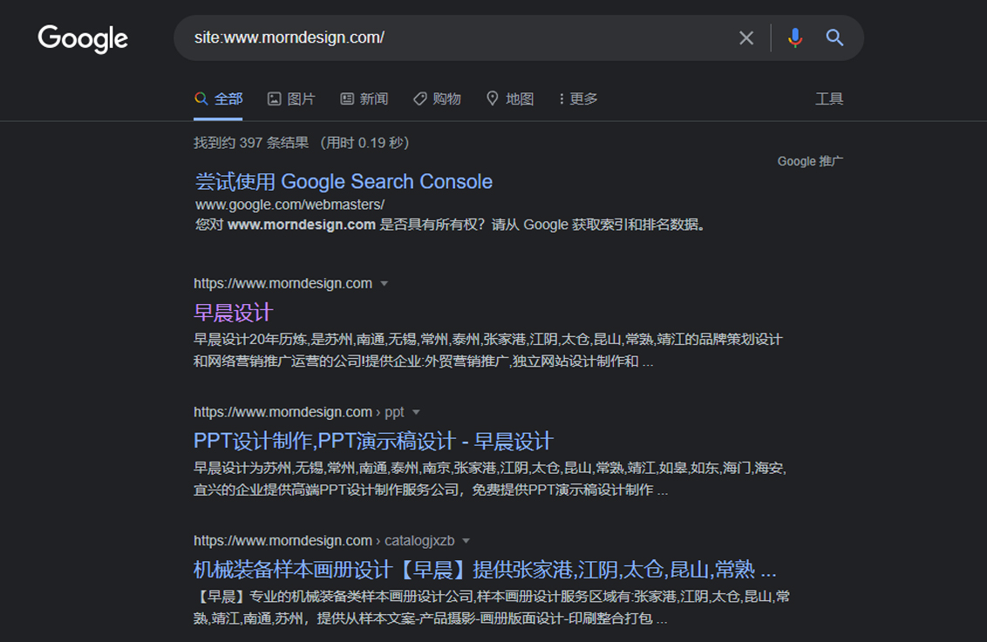Select the Shopping (购物) tab
Screen dimensions: 987x642
point(437,99)
